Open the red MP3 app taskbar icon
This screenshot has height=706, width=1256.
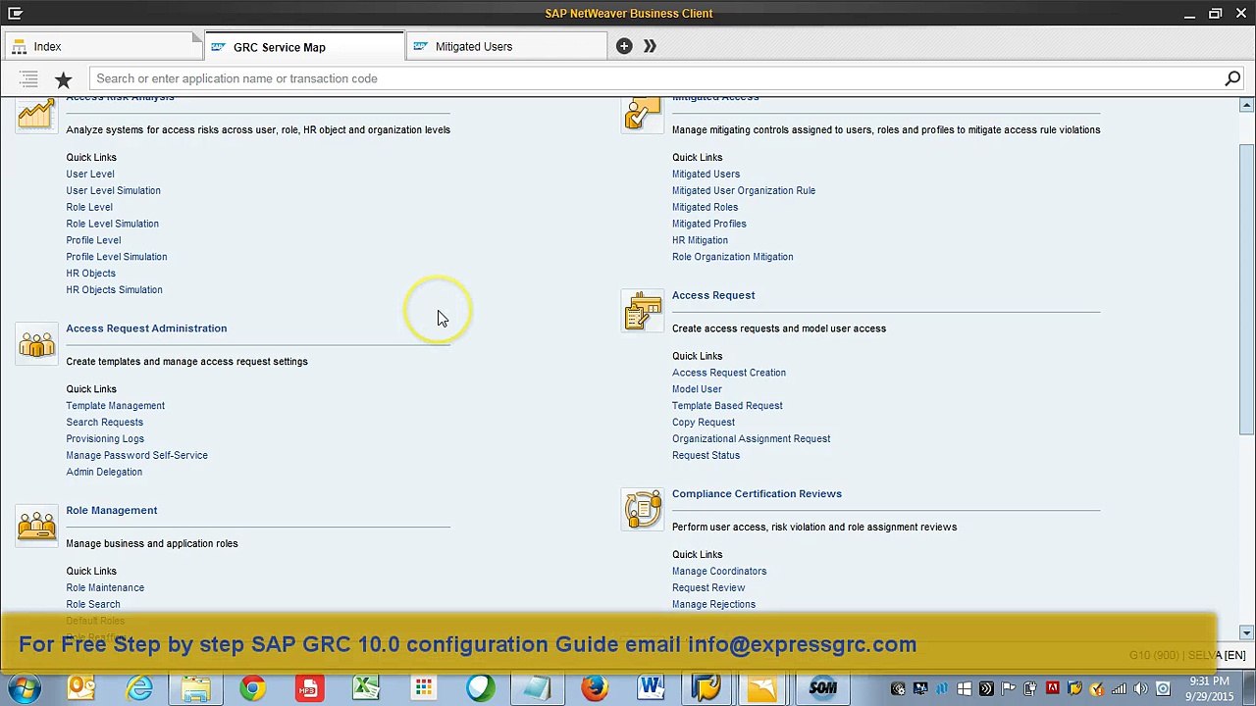pos(310,688)
